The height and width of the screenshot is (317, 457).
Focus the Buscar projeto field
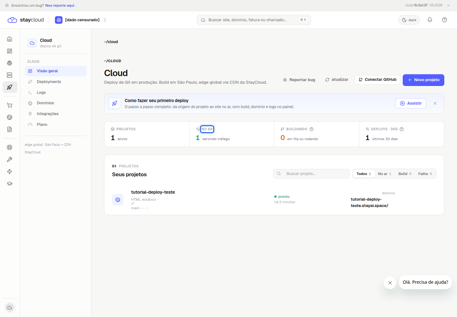click(311, 174)
